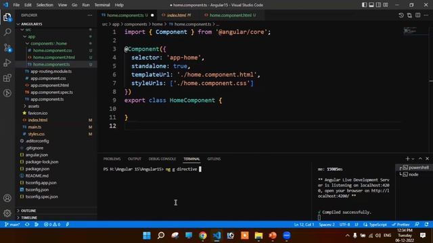
Task: Click the TypeScript language mode
Action: (375, 225)
